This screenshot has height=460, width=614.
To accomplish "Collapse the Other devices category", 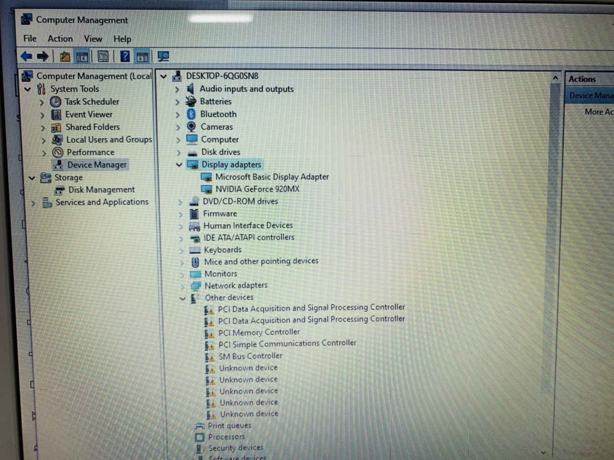I will coord(182,298).
